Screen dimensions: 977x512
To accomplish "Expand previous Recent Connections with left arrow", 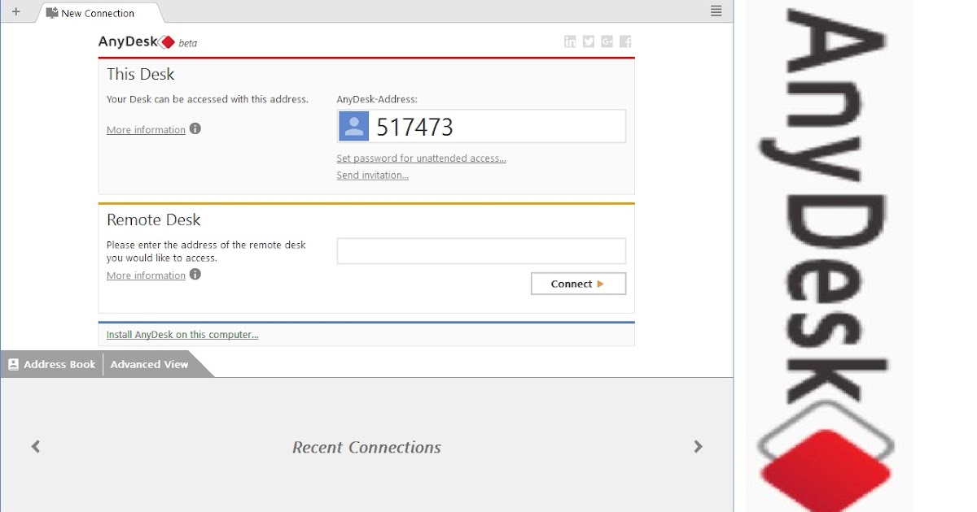I will click(x=35, y=446).
